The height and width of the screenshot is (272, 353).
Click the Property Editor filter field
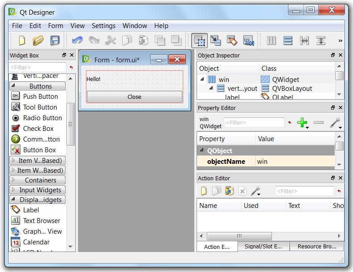click(x=254, y=122)
